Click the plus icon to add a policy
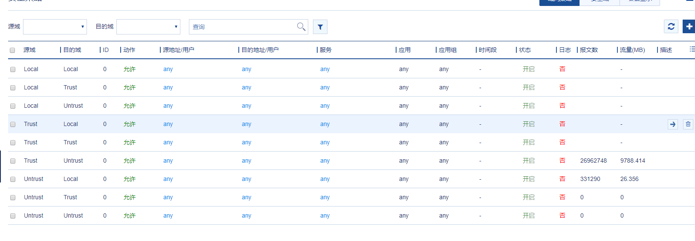This screenshot has width=695, height=241. coord(689,26)
